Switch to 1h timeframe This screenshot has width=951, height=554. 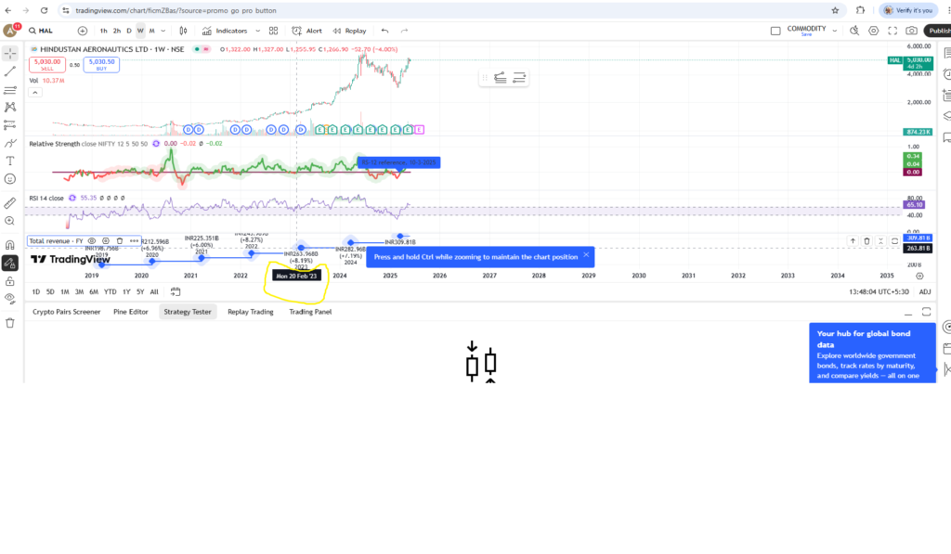coord(104,31)
